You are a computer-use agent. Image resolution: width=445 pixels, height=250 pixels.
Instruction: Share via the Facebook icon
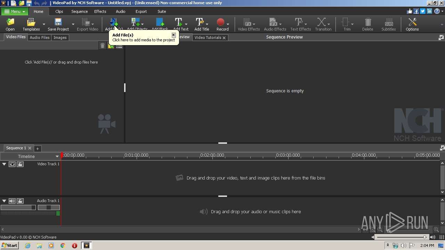(x=416, y=11)
